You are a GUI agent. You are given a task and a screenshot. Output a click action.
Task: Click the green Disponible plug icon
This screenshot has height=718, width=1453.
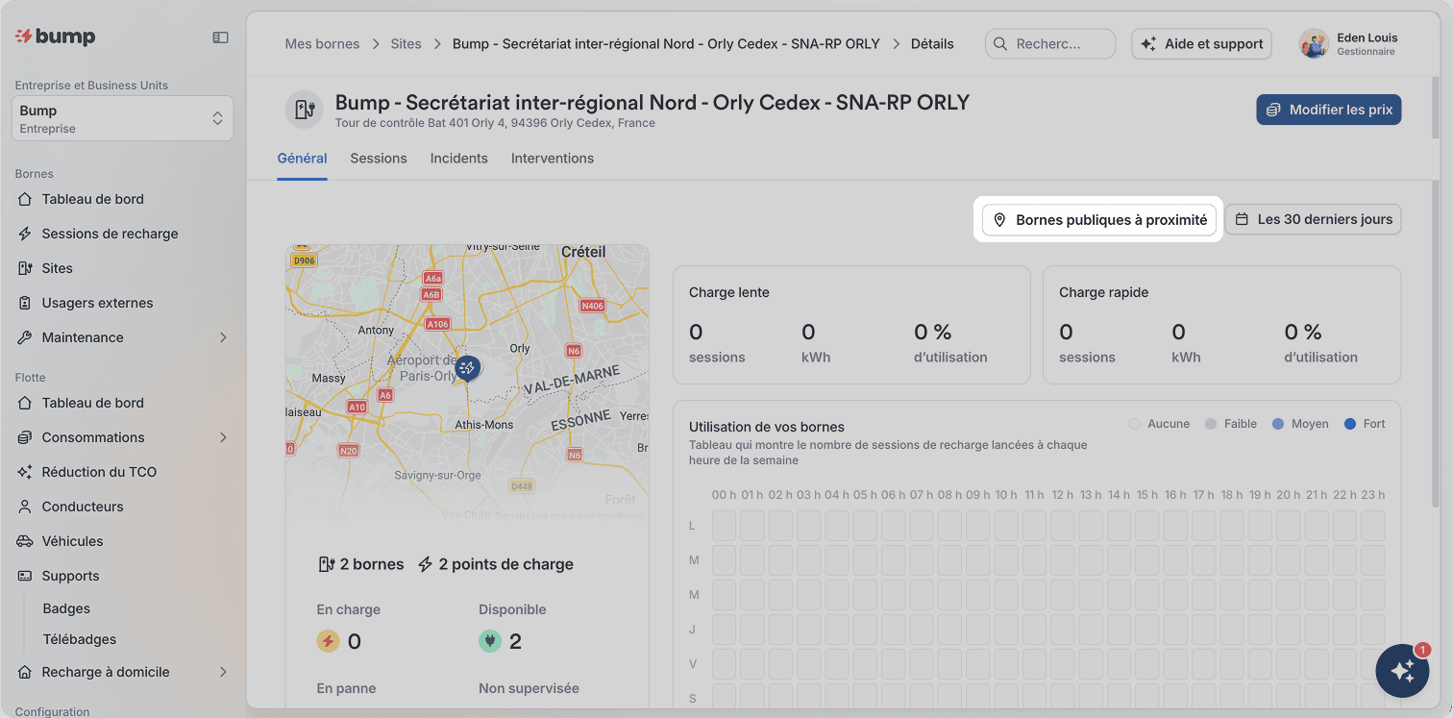(x=490, y=641)
